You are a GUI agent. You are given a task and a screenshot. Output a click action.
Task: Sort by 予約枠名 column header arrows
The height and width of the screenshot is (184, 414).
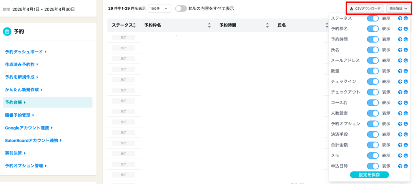tap(209, 25)
